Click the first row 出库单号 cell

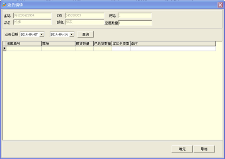coord(24,48)
